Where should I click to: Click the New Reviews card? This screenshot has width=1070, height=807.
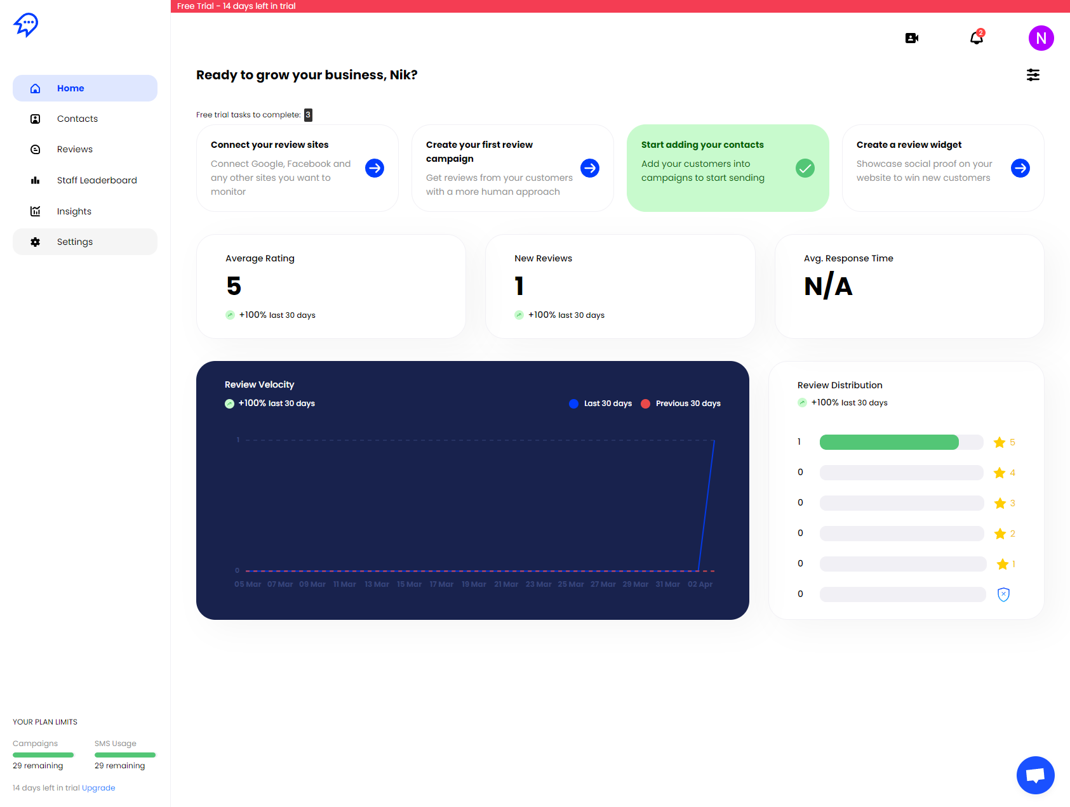620,286
